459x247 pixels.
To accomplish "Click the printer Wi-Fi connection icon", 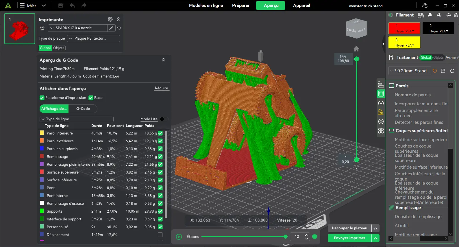I will tap(119, 28).
